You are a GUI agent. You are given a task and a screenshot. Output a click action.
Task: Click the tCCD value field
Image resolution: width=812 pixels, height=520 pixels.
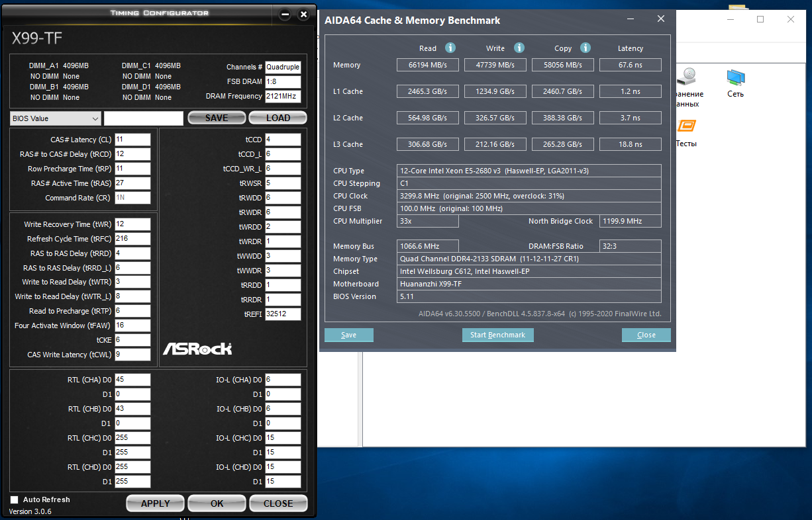click(x=283, y=140)
